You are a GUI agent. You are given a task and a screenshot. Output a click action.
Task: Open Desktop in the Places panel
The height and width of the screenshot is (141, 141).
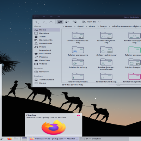coord(47,33)
